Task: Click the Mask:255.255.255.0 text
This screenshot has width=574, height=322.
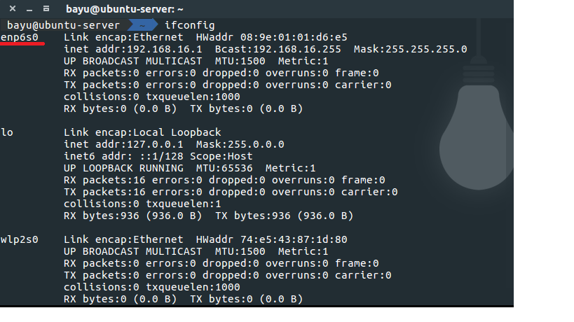Action: click(x=410, y=49)
